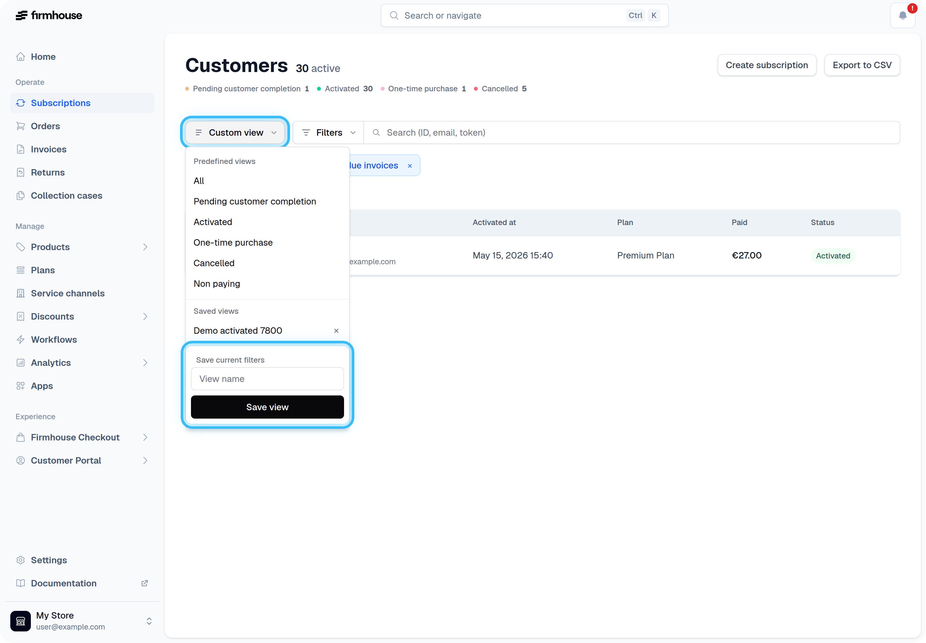The width and height of the screenshot is (926, 643).
Task: Click the Orders cart icon
Action: pyautogui.click(x=21, y=126)
